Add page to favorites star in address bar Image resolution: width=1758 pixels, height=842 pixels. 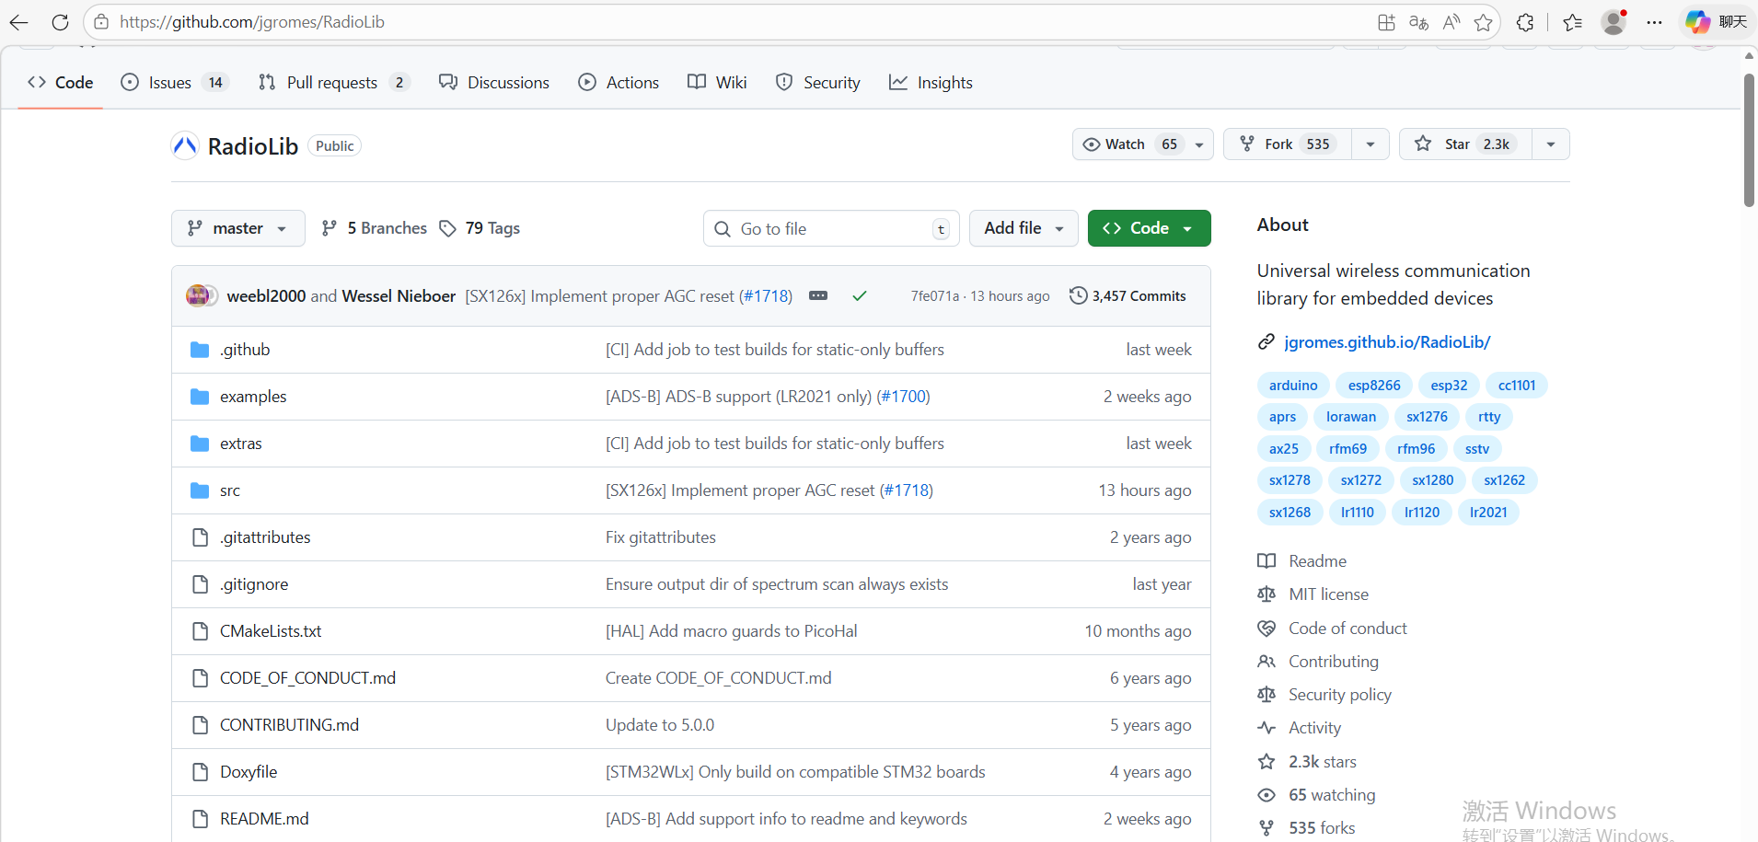coord(1483,22)
